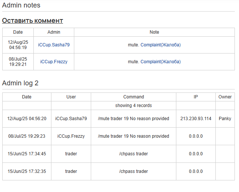Click the Admin column header

pos(54,32)
